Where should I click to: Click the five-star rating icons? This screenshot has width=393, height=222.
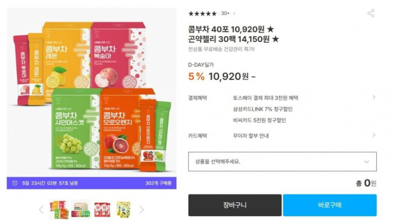coord(202,14)
